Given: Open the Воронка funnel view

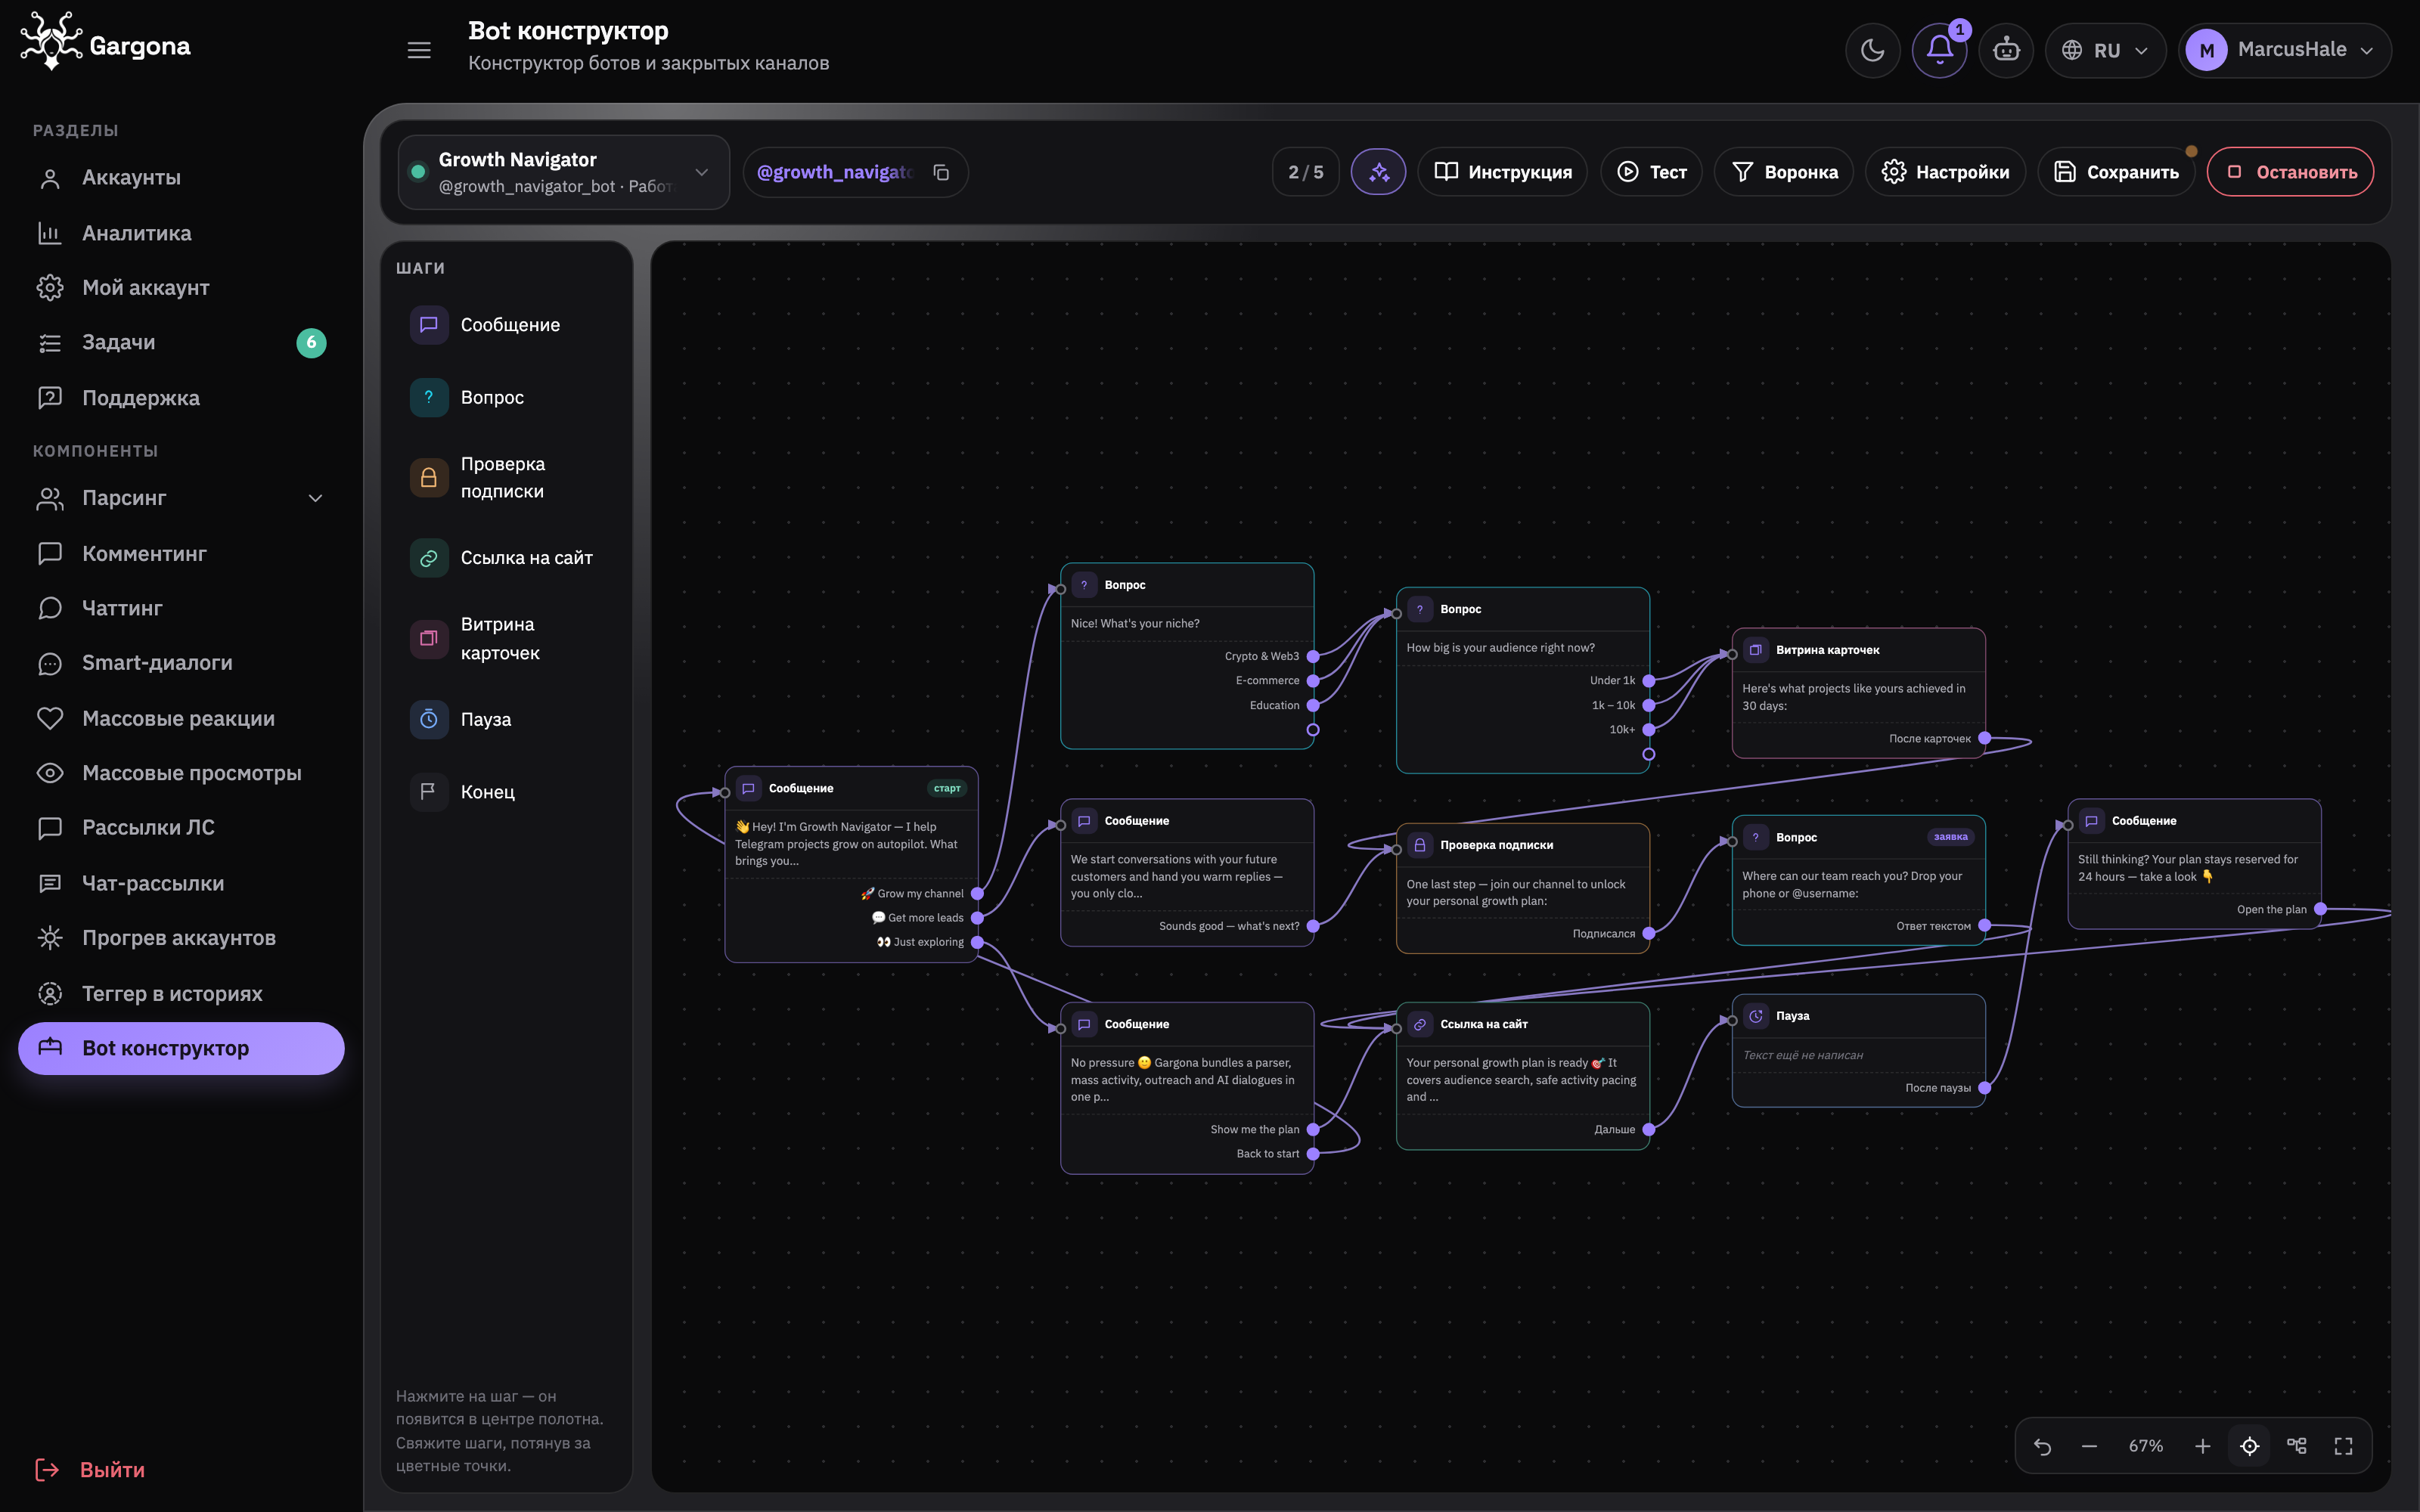Looking at the screenshot, I should 1783,172.
